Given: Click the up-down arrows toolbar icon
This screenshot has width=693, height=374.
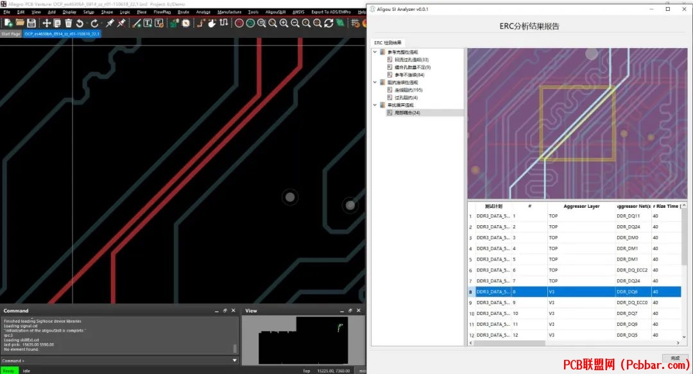Looking at the screenshot, I should (x=224, y=23).
